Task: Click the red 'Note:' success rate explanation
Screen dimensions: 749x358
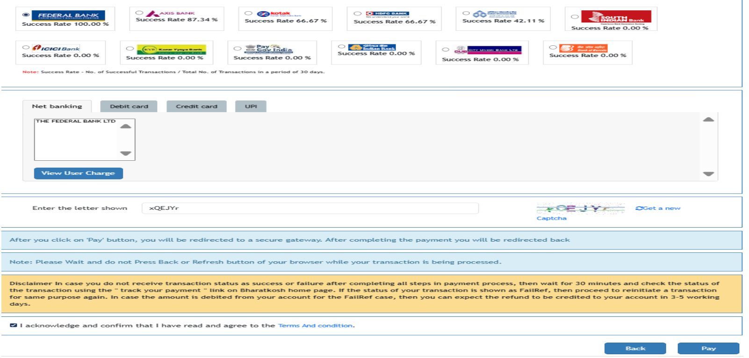Action: click(173, 72)
